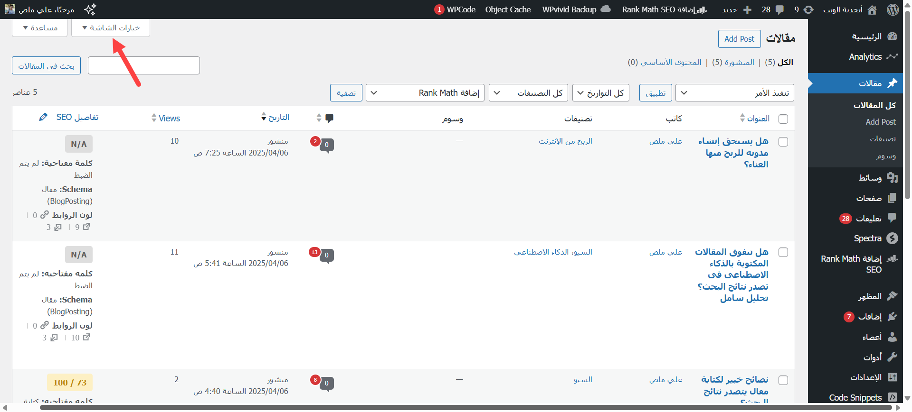Open the تصنيفات submenu item in sidebar
This screenshot has height=412, width=912.
click(883, 138)
